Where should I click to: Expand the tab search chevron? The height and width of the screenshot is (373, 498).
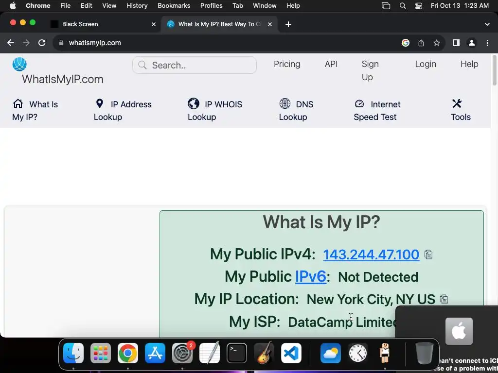487,24
